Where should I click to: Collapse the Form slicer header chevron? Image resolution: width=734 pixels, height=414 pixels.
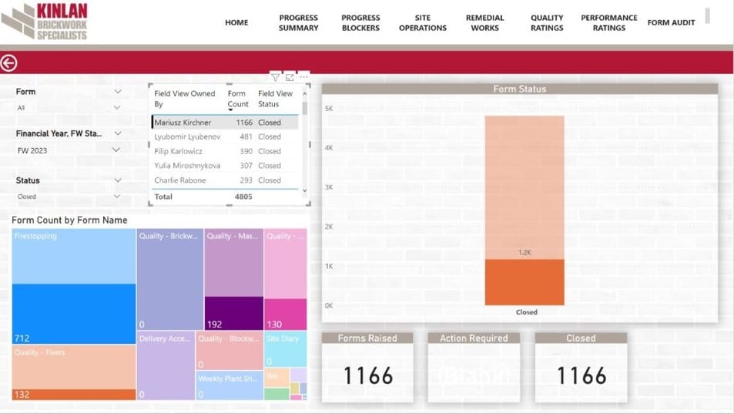pos(118,91)
